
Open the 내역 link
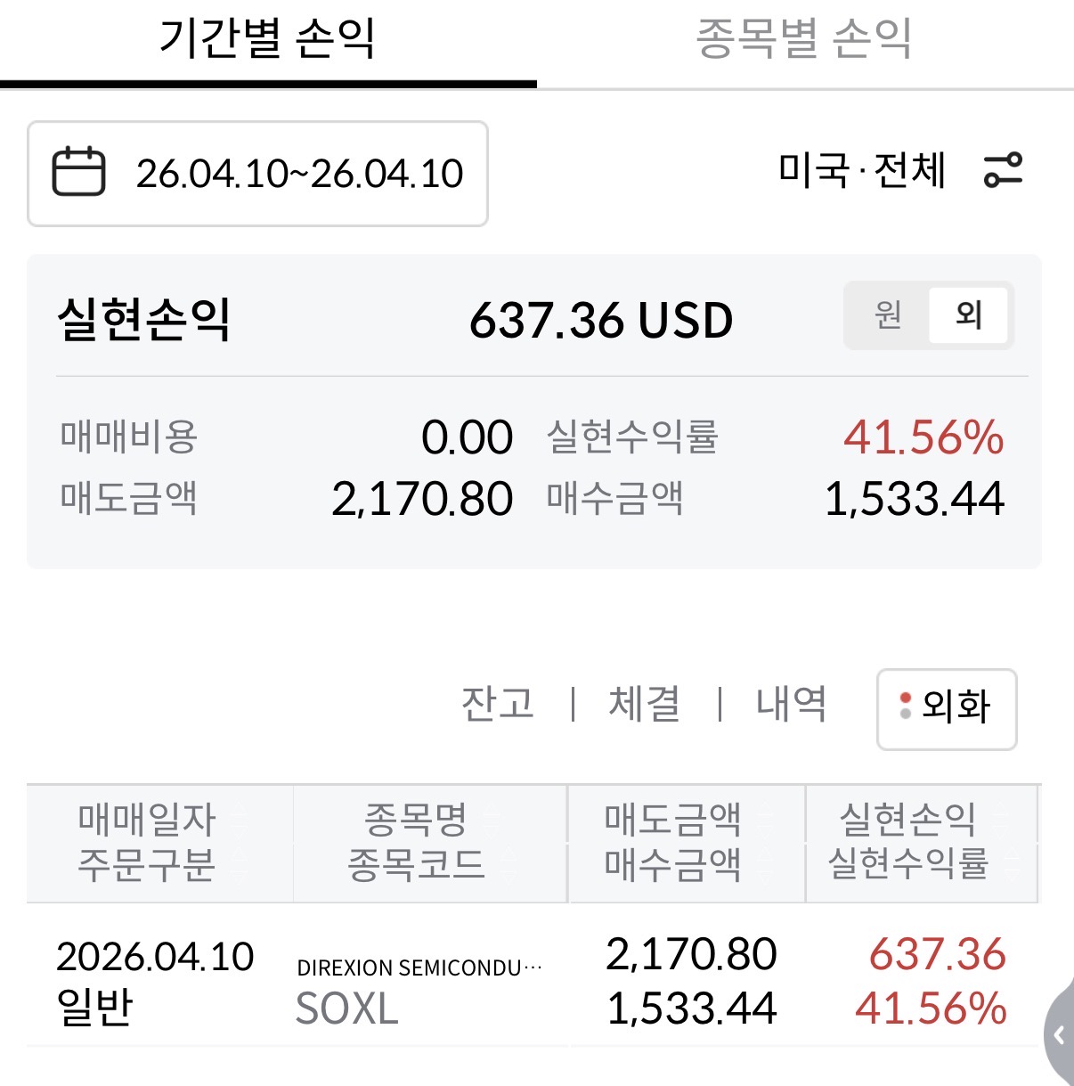coord(791,704)
